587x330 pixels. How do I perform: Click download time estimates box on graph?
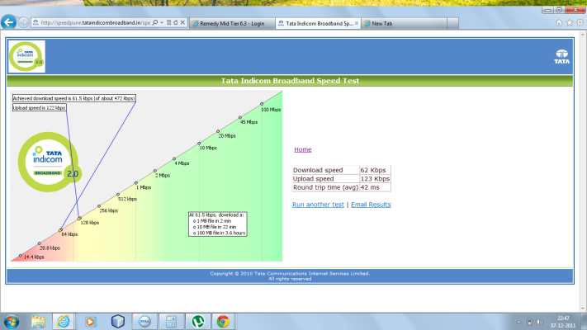(217, 224)
